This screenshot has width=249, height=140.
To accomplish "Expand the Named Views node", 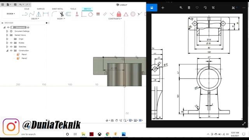I will 7,35.
